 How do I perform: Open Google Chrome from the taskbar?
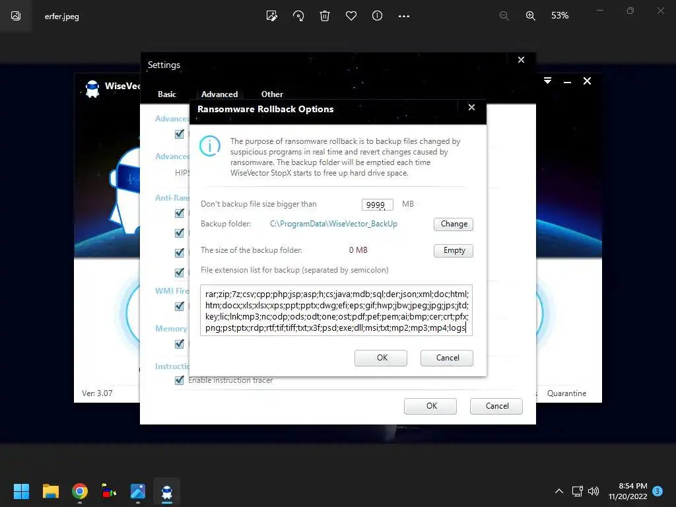[80, 491]
